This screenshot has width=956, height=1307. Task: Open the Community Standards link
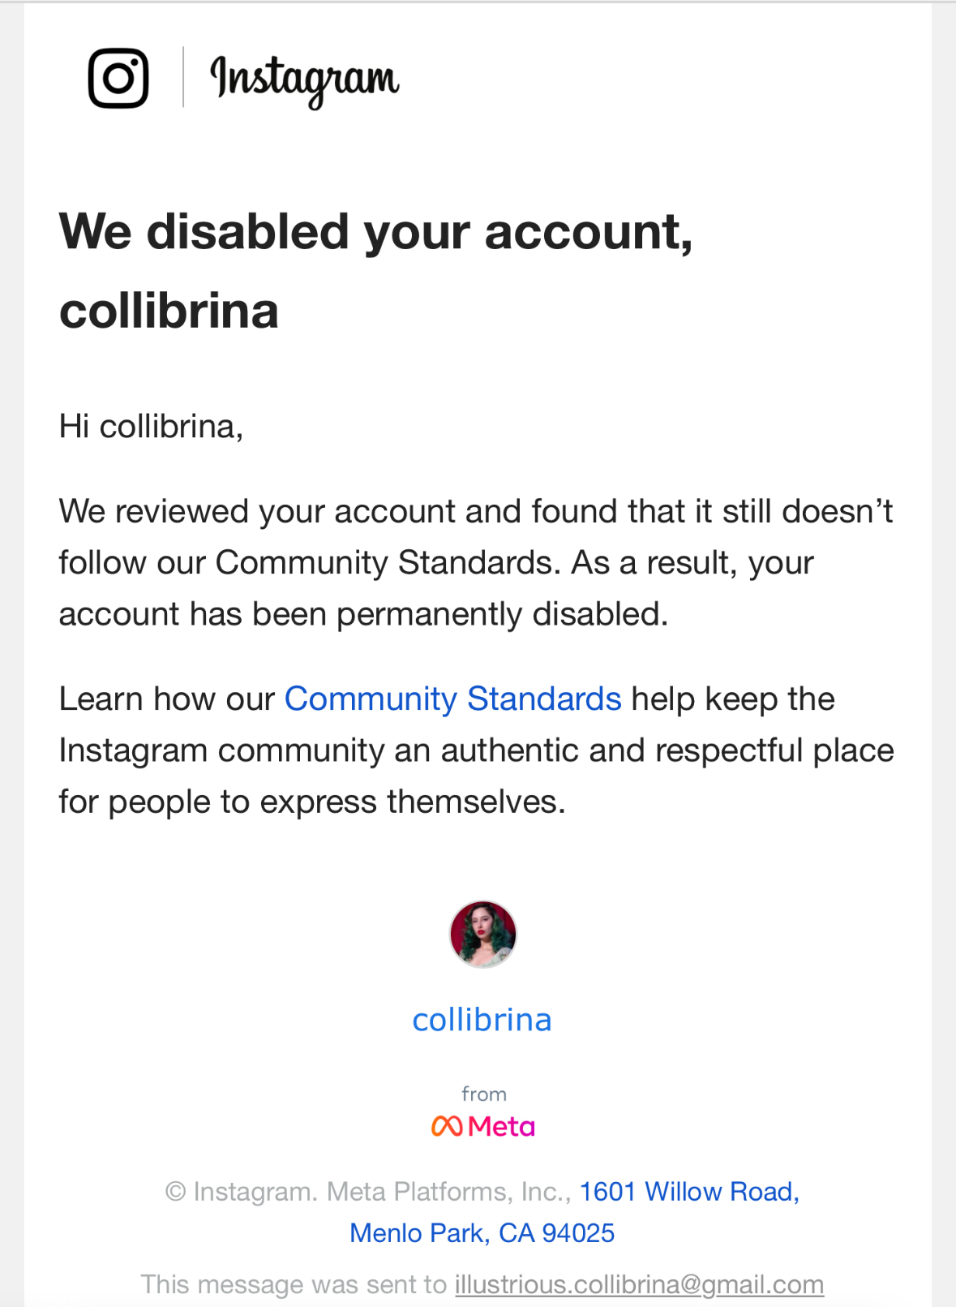pos(452,699)
